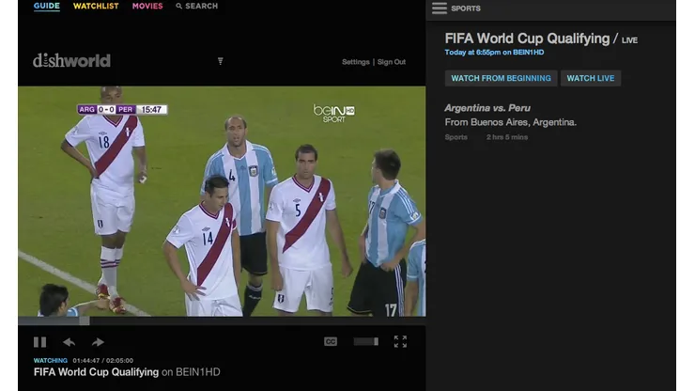Click the Search magnifier field
The height and width of the screenshot is (391, 695).
click(197, 7)
